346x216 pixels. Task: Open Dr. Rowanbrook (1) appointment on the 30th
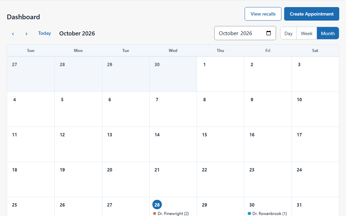pos(267,213)
